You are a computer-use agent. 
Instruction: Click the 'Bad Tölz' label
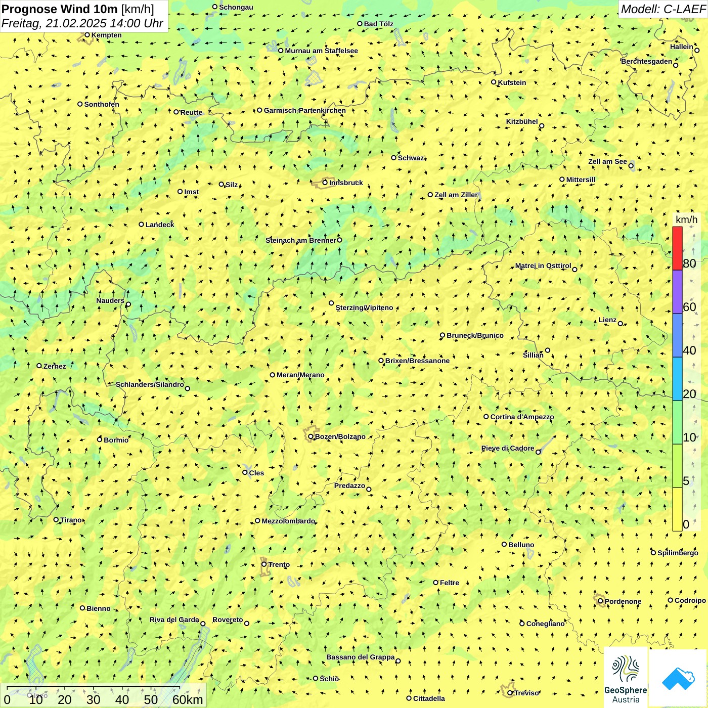(378, 24)
